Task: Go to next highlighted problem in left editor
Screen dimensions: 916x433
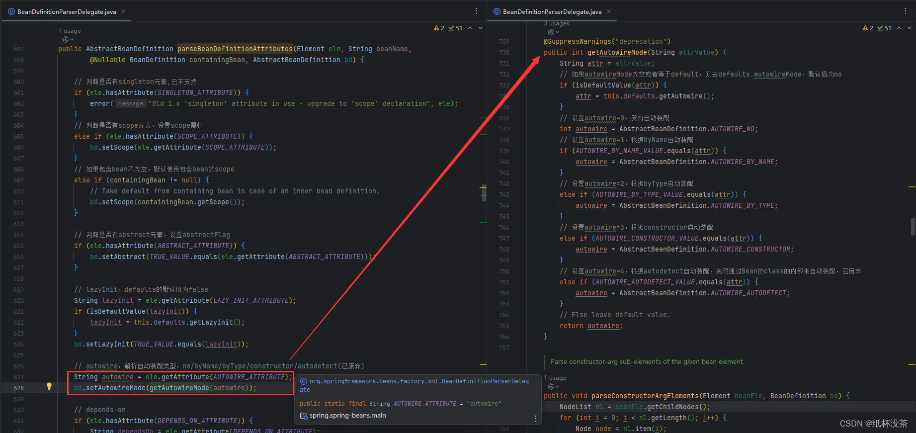Action: 481,28
